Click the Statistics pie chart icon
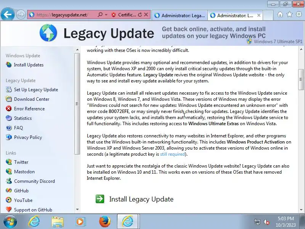 pos(9,118)
